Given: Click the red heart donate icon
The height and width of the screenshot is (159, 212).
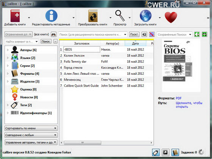Looking at the screenshot, I should 171,17.
